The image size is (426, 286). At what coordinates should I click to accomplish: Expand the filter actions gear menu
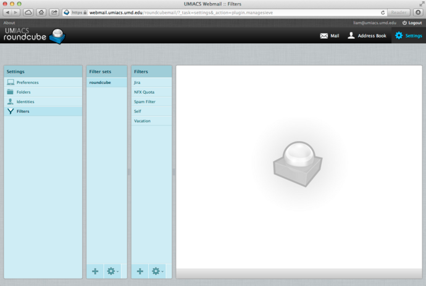(x=157, y=271)
